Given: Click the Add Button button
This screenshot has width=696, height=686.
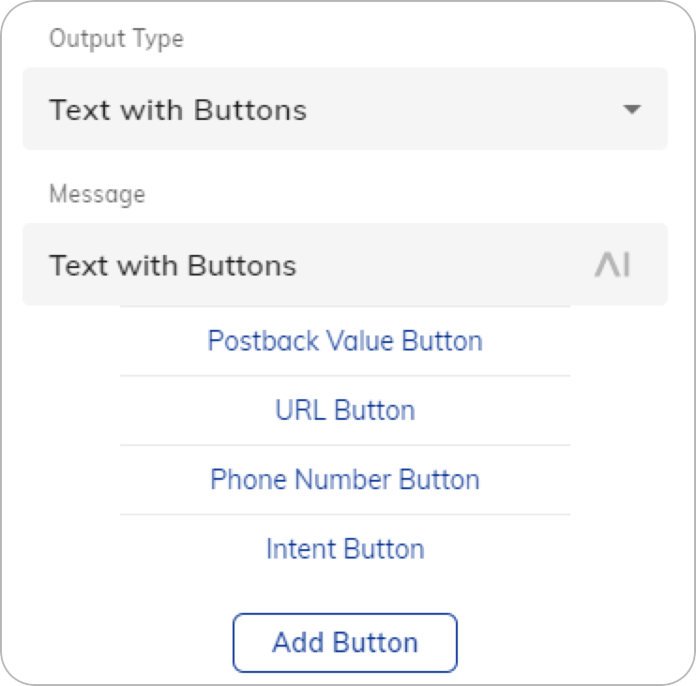Looking at the screenshot, I should pyautogui.click(x=345, y=643).
